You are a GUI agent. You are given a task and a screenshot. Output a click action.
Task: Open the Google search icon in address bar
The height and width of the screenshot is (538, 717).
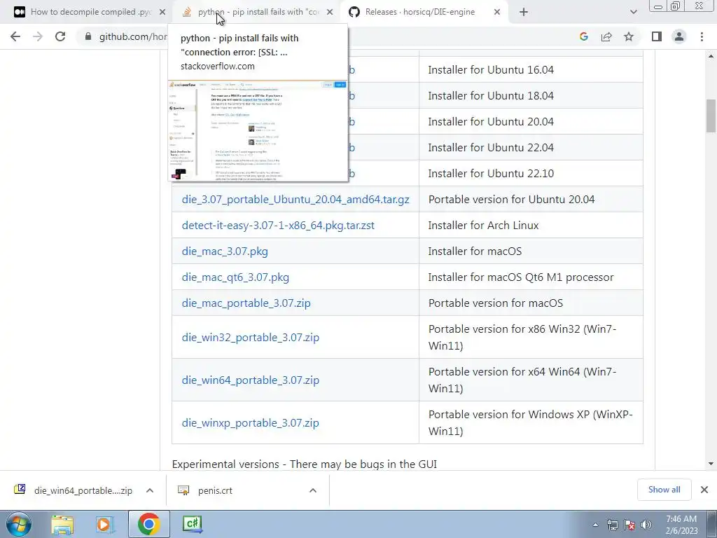pyautogui.click(x=583, y=36)
